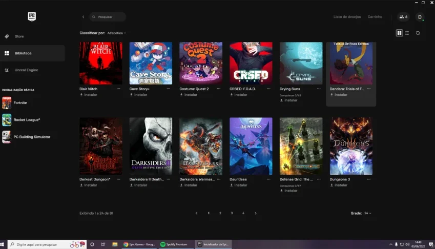
Task: Click the Costume Quest 2 cover art
Action: (x=201, y=63)
